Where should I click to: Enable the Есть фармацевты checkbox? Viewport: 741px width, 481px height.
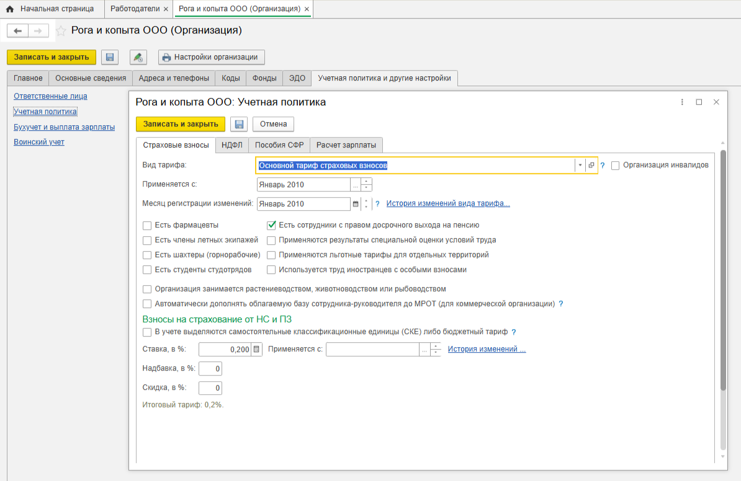click(147, 226)
